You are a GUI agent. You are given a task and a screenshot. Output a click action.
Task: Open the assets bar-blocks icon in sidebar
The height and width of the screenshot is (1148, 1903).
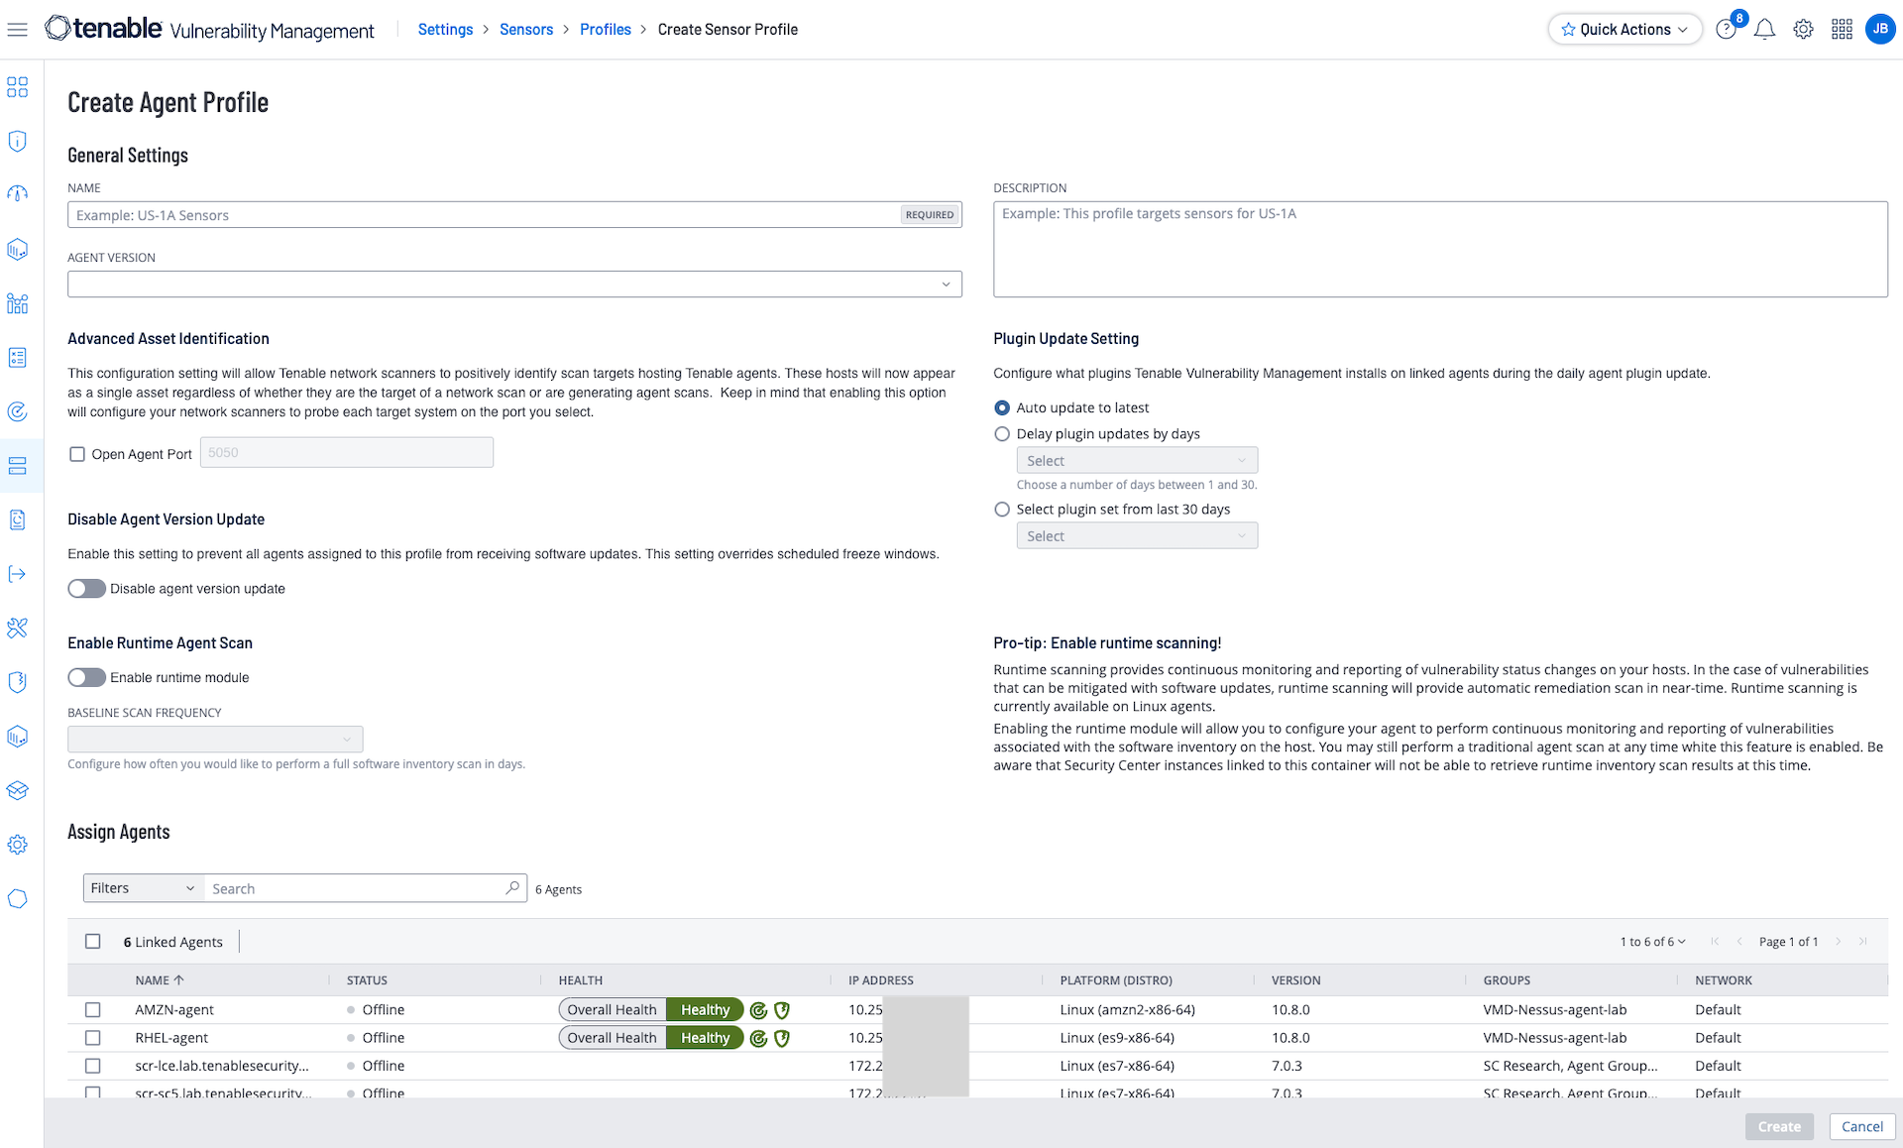(x=17, y=303)
